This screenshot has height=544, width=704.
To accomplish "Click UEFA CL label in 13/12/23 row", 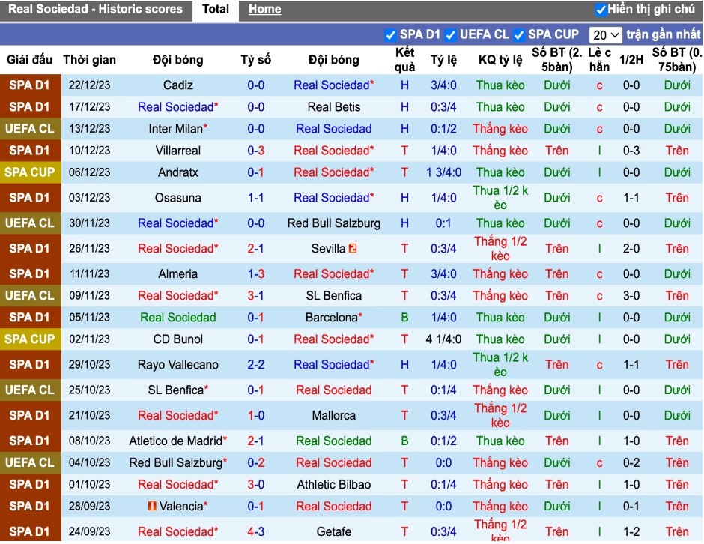I will tap(30, 128).
